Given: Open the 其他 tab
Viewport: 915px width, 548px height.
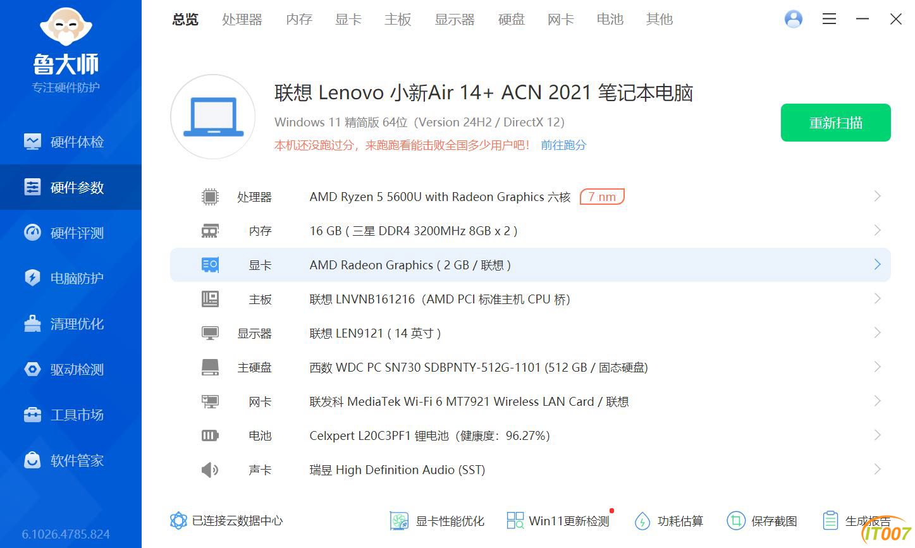Looking at the screenshot, I should coord(660,20).
